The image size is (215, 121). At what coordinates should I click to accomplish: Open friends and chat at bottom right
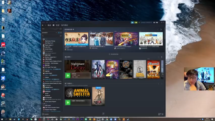[161, 114]
